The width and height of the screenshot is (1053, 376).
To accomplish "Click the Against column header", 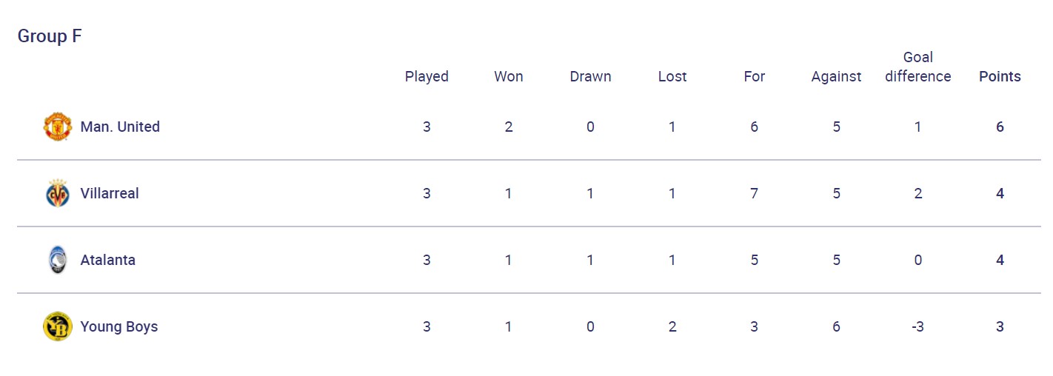I will click(x=836, y=76).
